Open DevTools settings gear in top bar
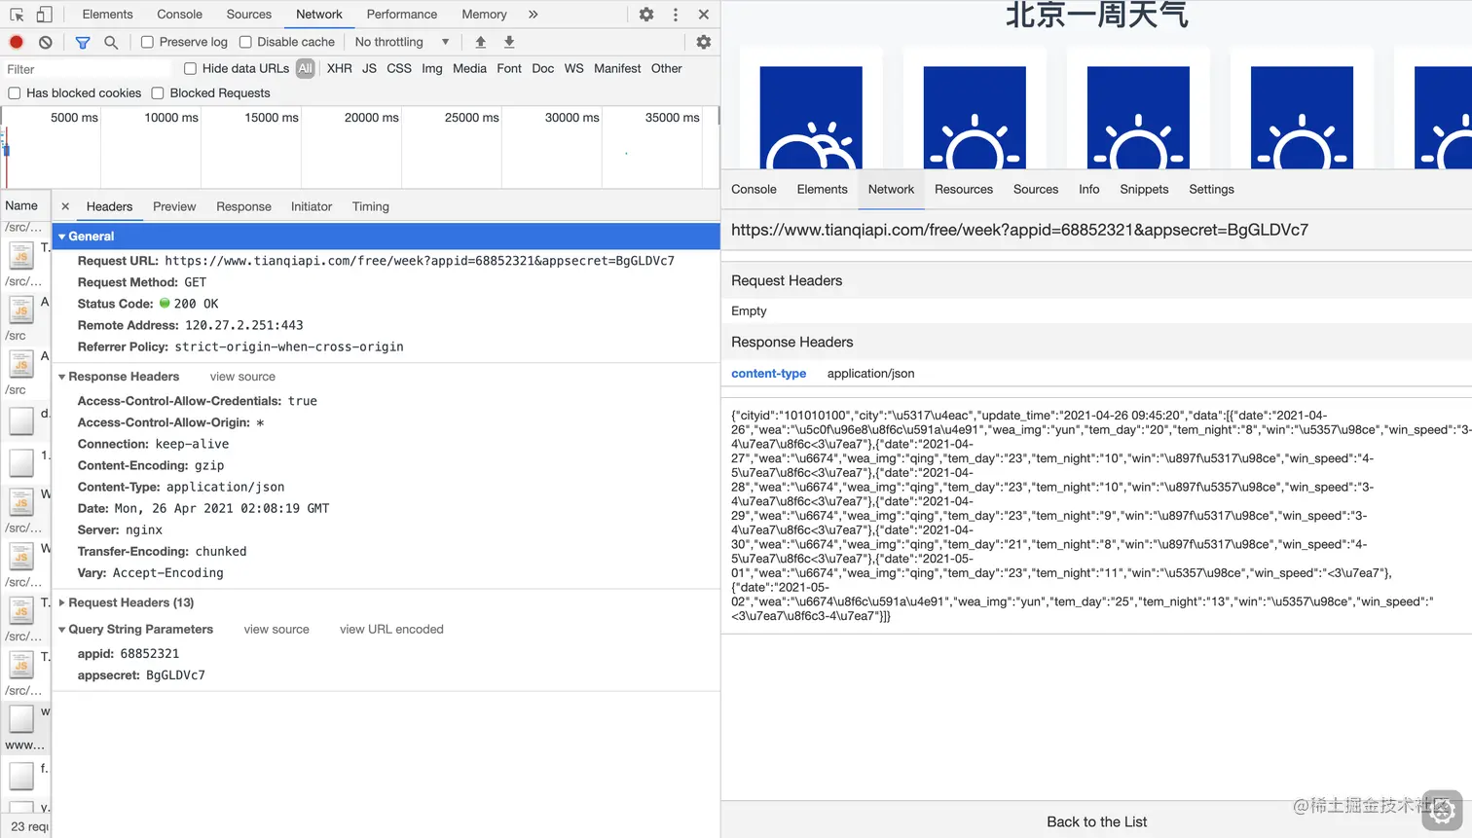This screenshot has height=838, width=1472. (x=646, y=15)
